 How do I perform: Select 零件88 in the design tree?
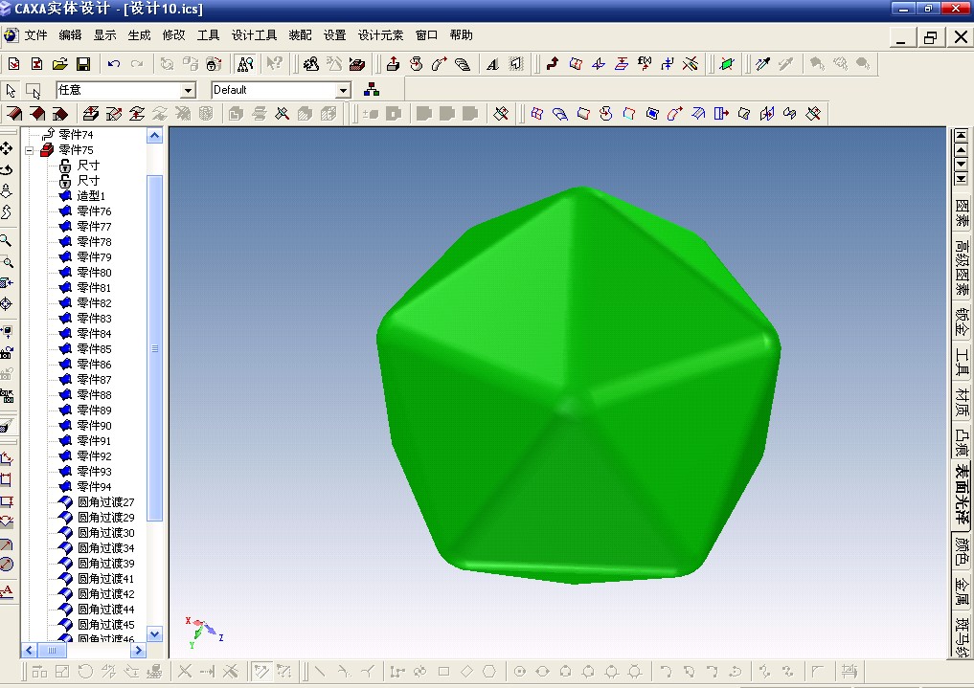click(95, 394)
